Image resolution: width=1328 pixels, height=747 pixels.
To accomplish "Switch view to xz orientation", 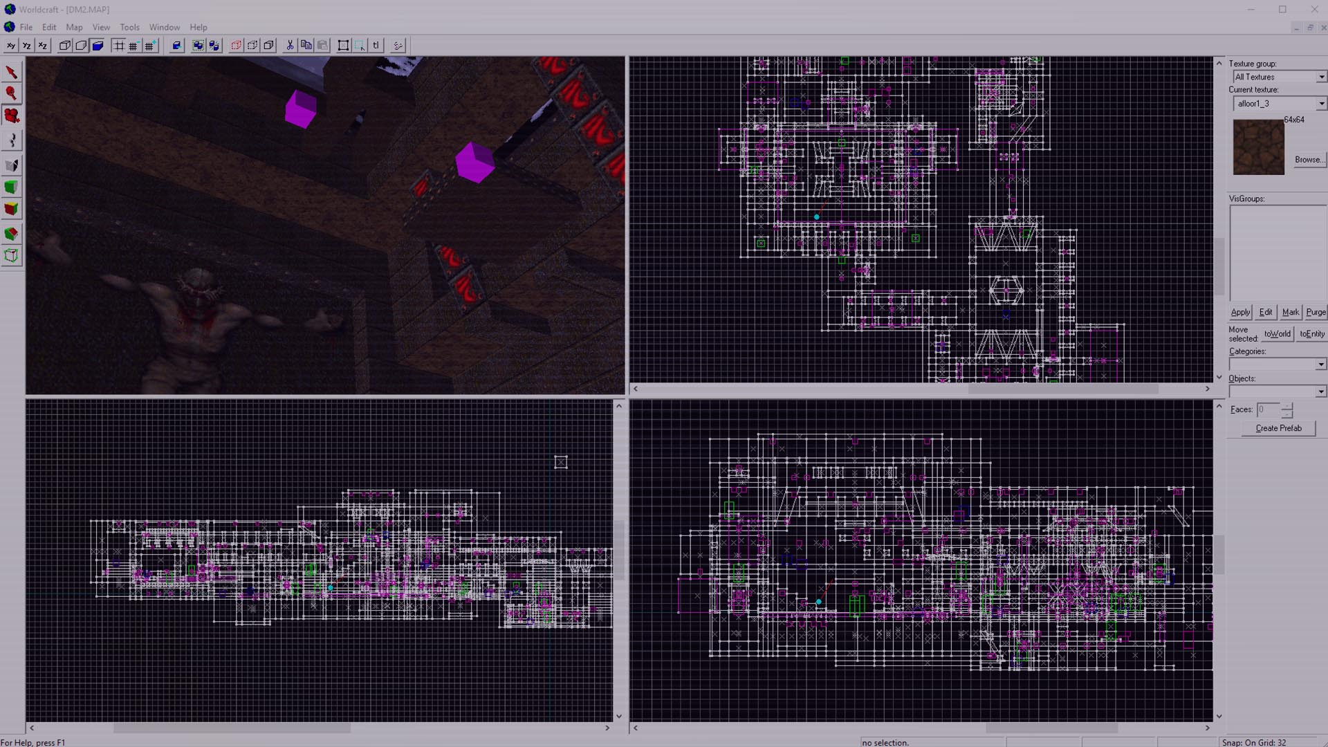I will [43, 46].
